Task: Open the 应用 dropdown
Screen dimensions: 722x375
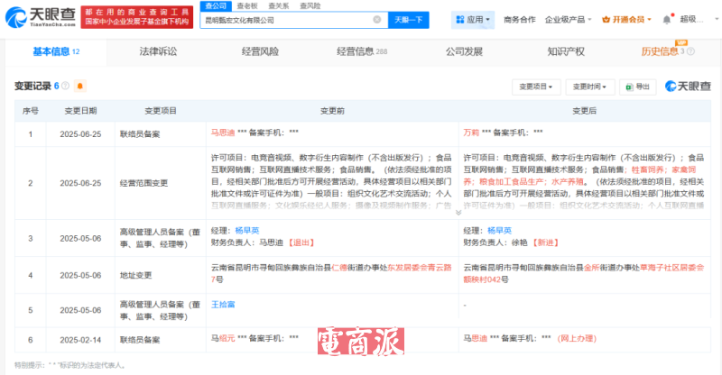Action: pos(472,20)
